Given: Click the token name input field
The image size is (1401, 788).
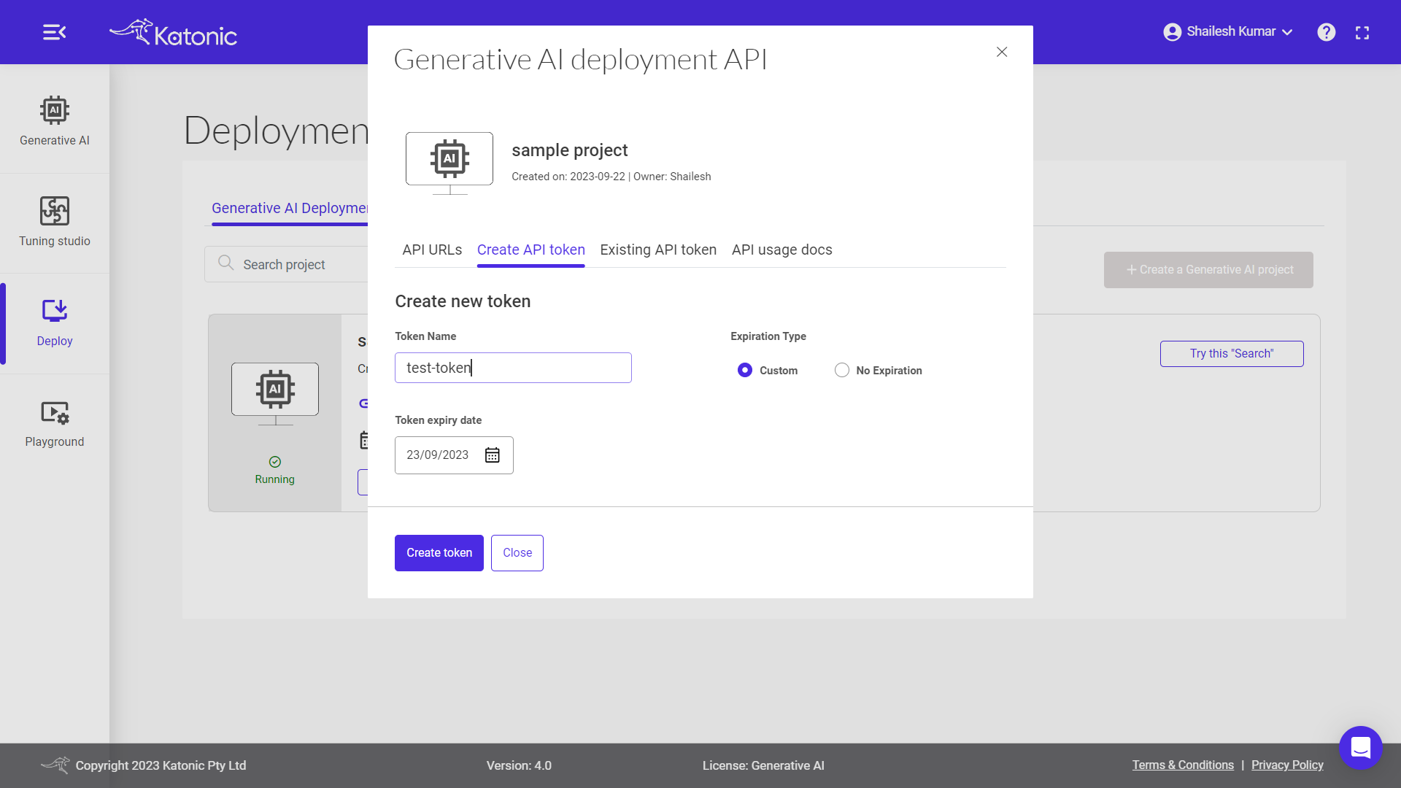Looking at the screenshot, I should 513,368.
